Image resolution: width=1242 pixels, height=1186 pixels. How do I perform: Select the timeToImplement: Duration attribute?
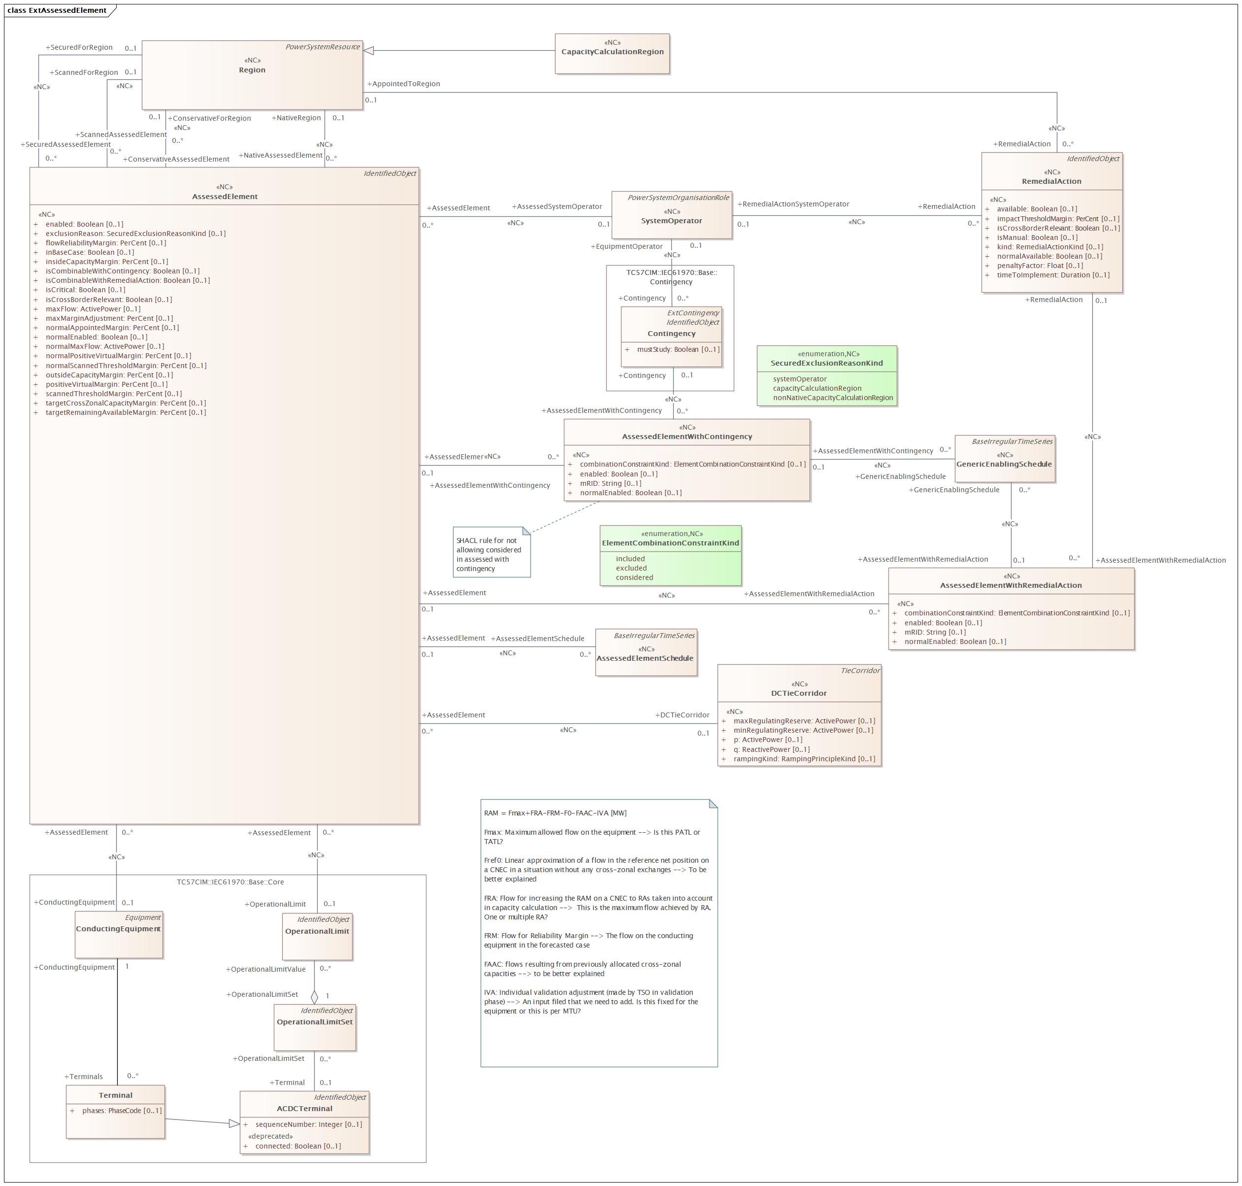click(x=1053, y=275)
